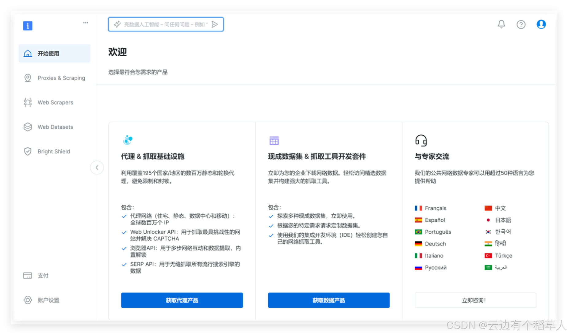Click the 集成开发环境 (IDE) feature line
The image size is (568, 335).
point(332,239)
